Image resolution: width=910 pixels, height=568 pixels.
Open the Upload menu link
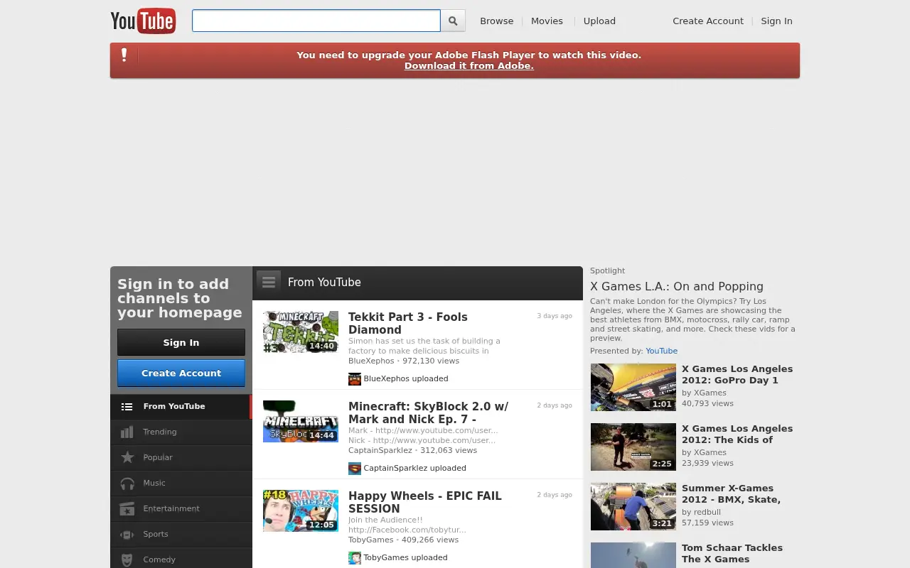[x=599, y=21]
